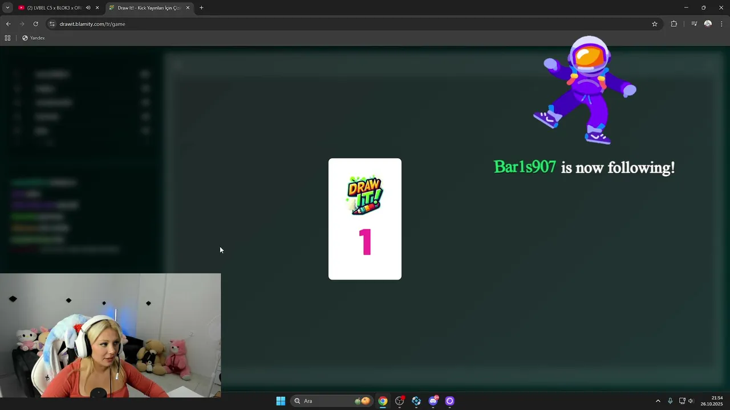
Task: Select the Draw It! browser tab
Action: [149, 8]
